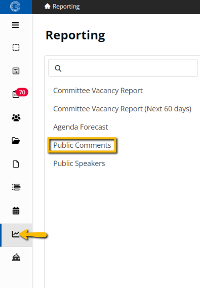Image resolution: width=200 pixels, height=288 pixels.
Task: Click the magnifying glass search icon
Action: coord(58,68)
